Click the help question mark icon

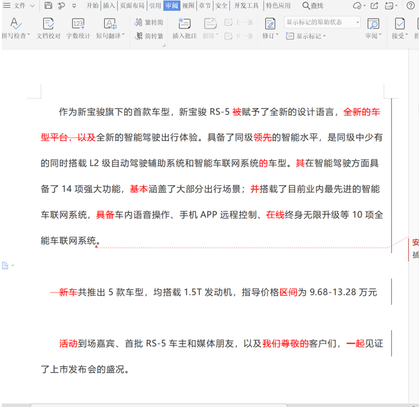(x=411, y=6)
